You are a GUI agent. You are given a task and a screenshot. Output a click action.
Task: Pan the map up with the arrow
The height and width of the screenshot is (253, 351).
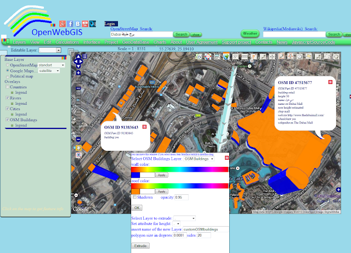(x=78, y=57)
